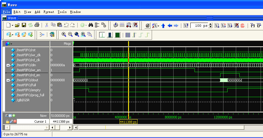Open the Tools menu
The width and height of the screenshot is (263, 138).
tap(62, 12)
